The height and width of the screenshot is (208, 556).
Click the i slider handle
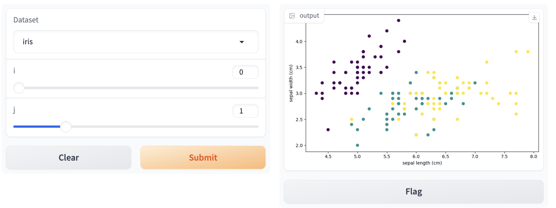coord(19,88)
